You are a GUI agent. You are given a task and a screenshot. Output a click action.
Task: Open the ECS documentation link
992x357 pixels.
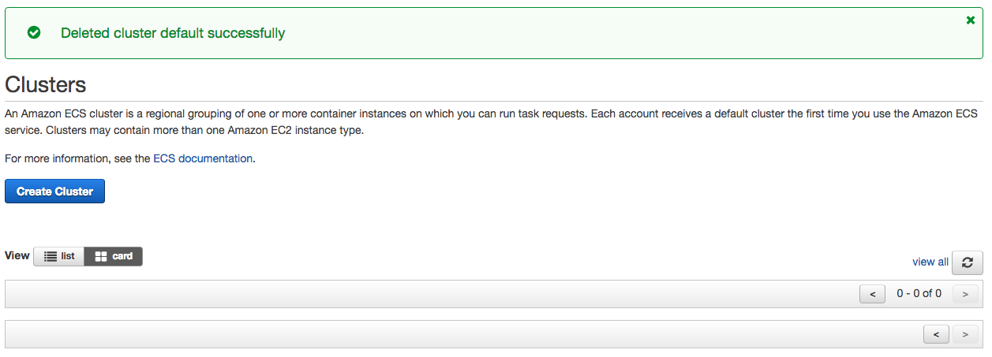(203, 158)
